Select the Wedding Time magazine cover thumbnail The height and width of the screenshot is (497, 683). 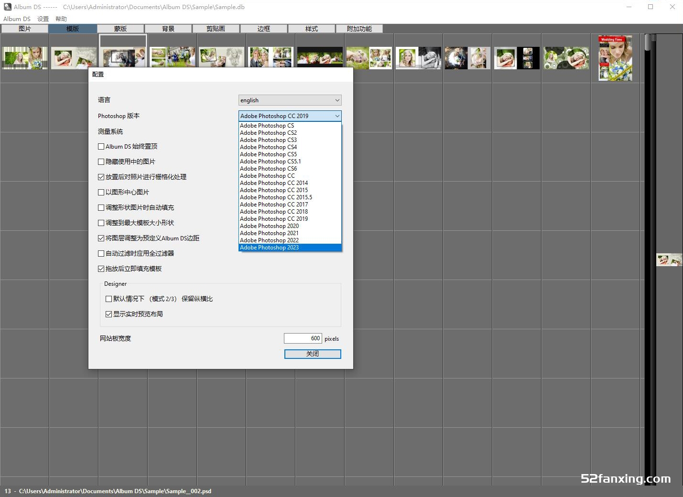pos(616,58)
